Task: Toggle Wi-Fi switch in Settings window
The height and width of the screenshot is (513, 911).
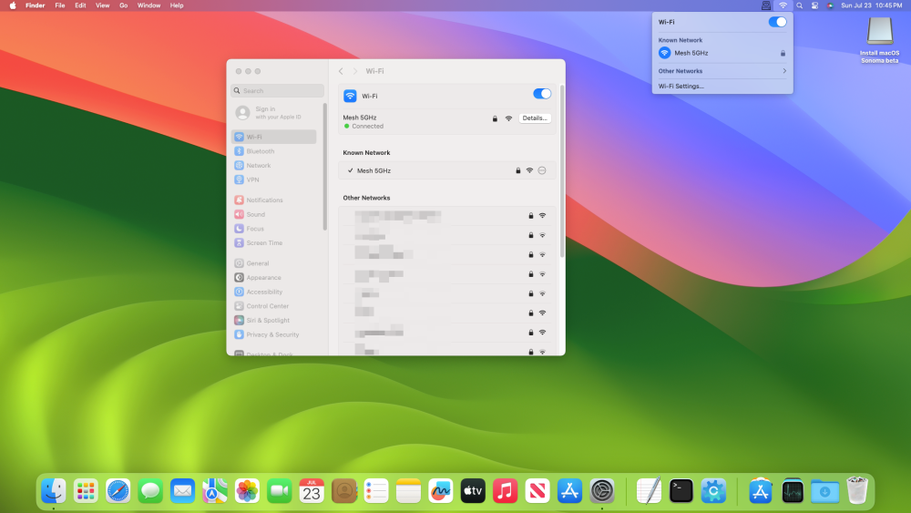Action: pyautogui.click(x=542, y=94)
